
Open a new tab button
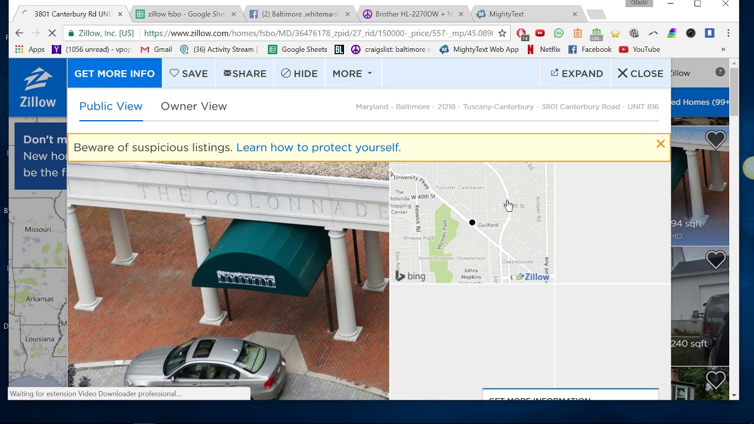tap(596, 15)
